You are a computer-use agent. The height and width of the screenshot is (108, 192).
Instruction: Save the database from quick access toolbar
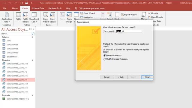[5, 3]
